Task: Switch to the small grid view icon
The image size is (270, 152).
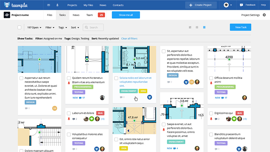Action: tap(197, 28)
